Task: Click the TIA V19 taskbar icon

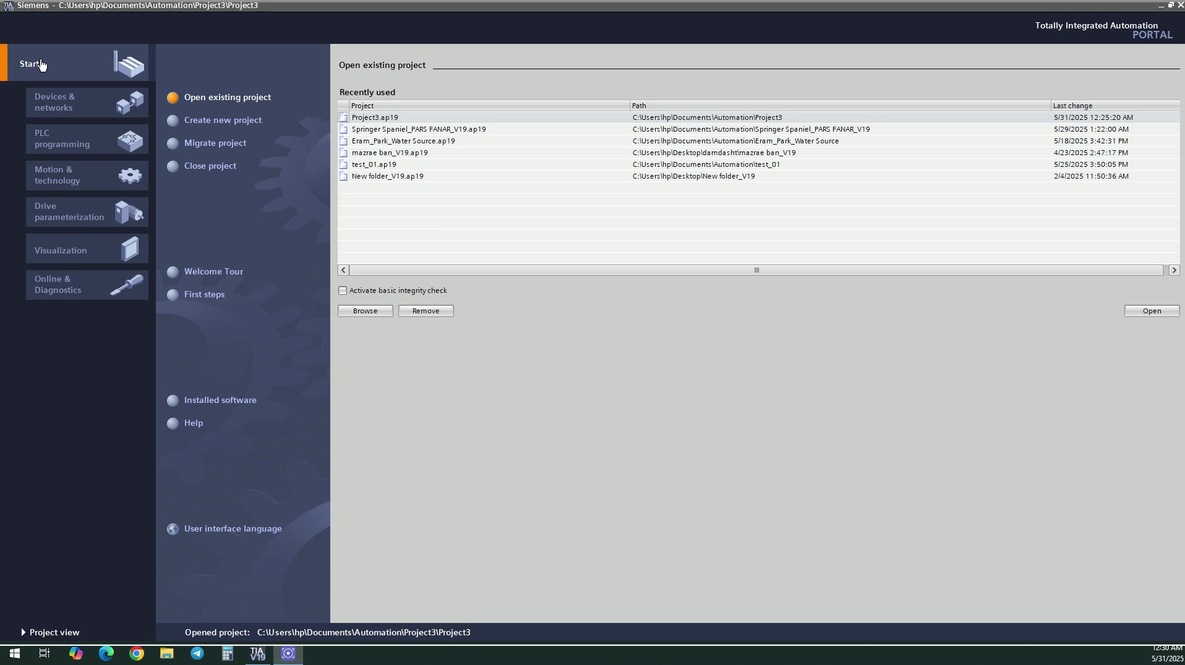Action: 258,653
